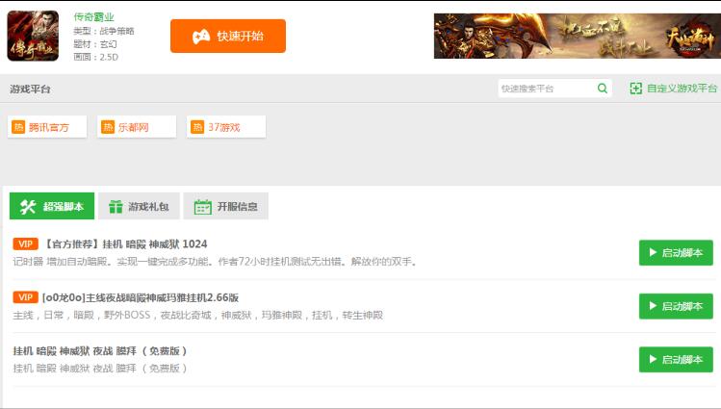Switch to the 游戏礼包 tab
Image resolution: width=721 pixels, height=409 pixels.
(139, 206)
